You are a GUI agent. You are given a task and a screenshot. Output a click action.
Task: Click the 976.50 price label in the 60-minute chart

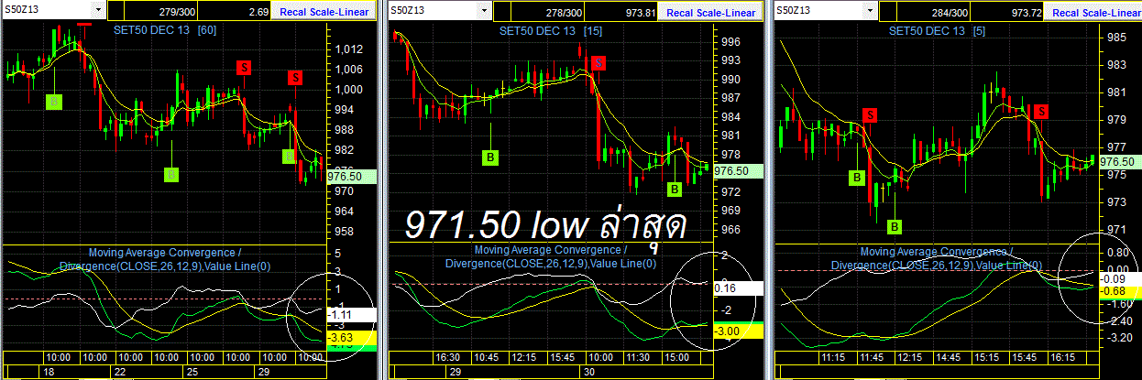coord(350,177)
